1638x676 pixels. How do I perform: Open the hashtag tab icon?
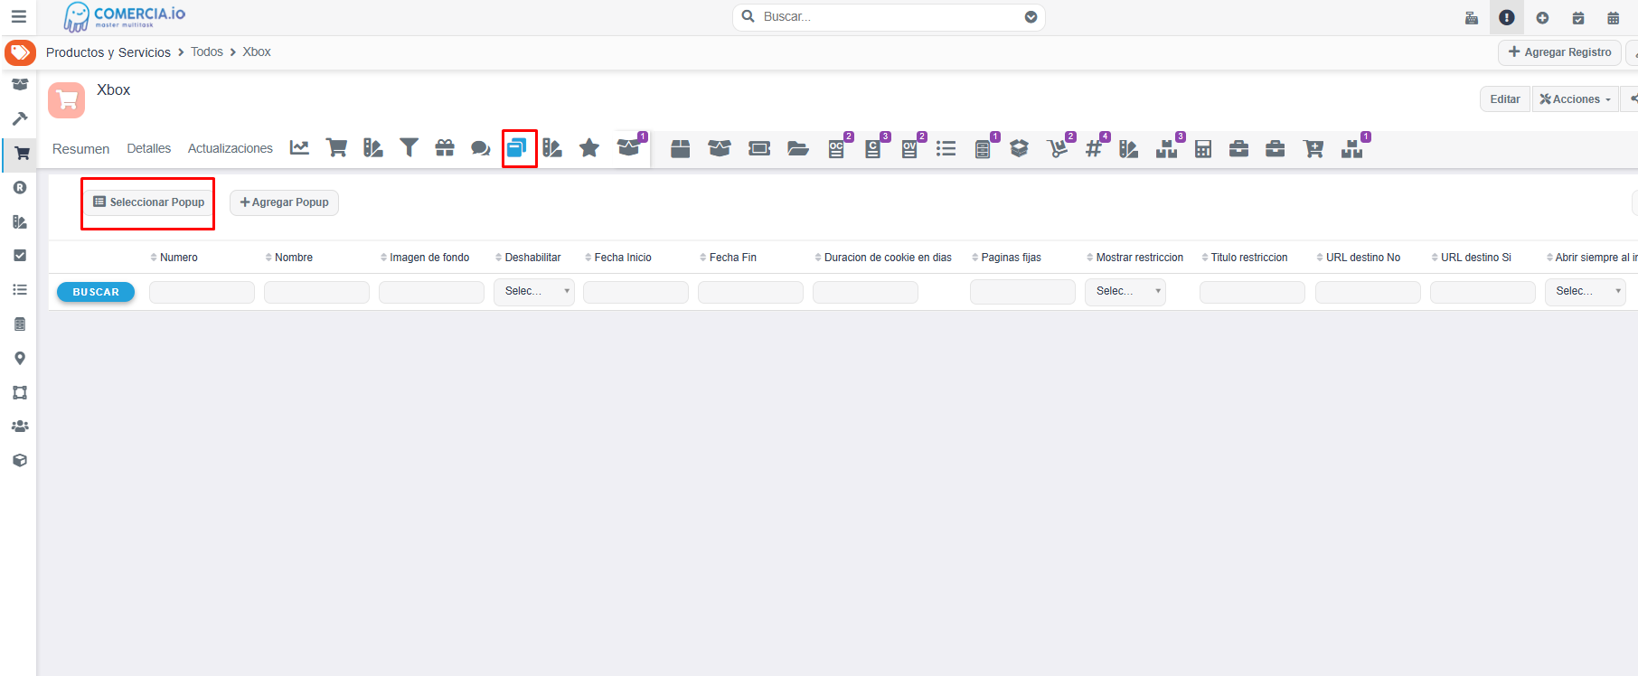click(1094, 149)
